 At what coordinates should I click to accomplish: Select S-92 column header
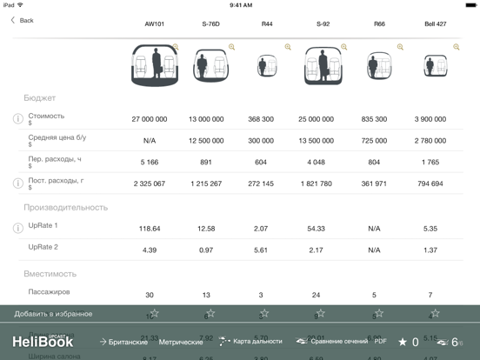click(323, 23)
